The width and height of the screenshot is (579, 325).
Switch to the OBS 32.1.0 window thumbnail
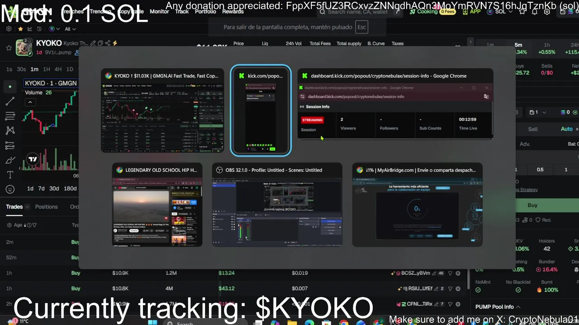(277, 204)
